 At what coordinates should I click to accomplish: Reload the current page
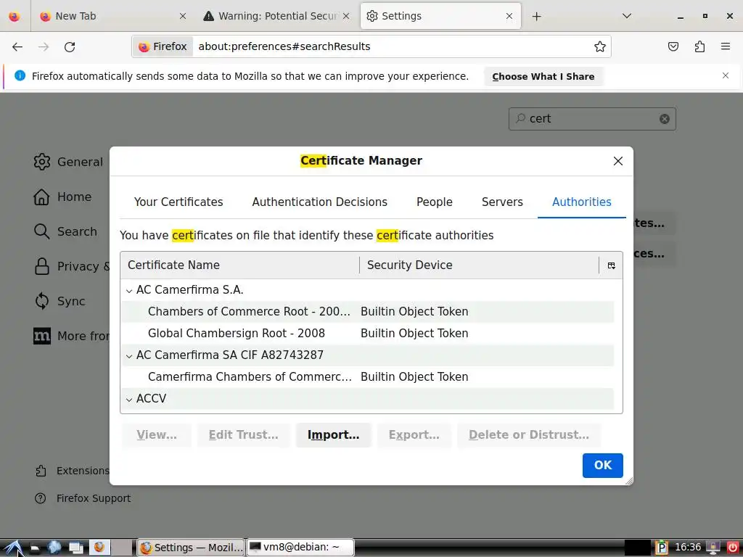pos(70,46)
